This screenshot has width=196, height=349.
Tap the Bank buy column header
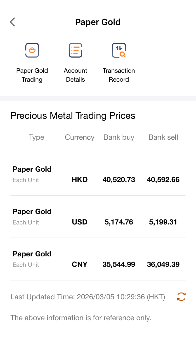click(x=119, y=137)
